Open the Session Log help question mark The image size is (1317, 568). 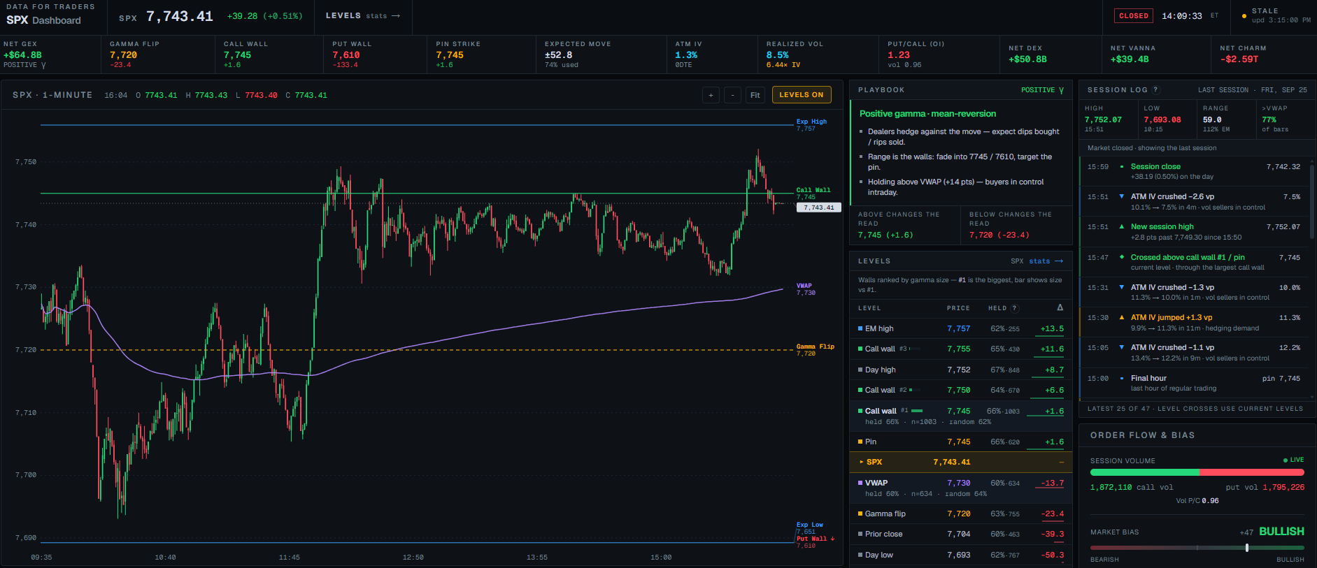coord(1155,89)
